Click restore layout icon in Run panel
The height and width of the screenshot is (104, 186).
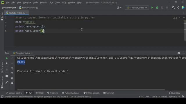pos(7,76)
